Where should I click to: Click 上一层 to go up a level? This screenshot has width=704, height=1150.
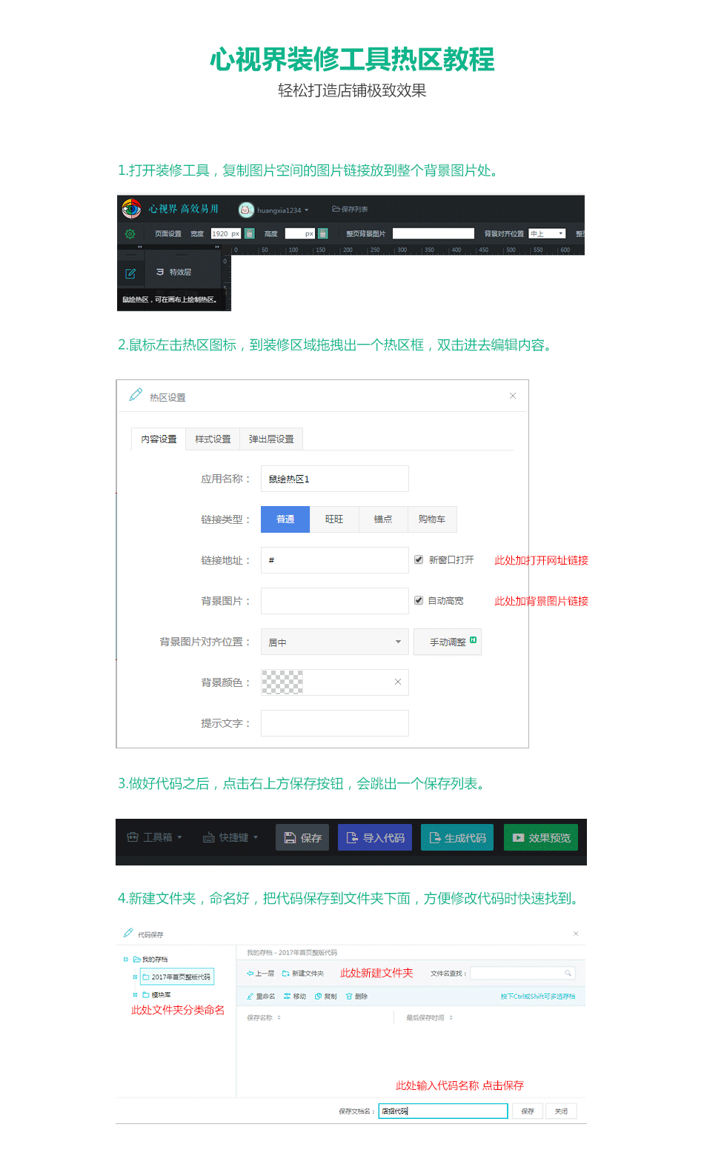(260, 973)
